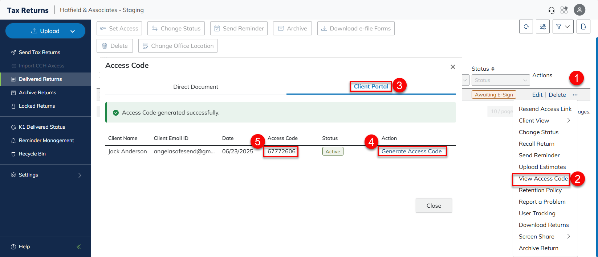Viewport: 598px width, 257px height.
Task: Click the export file icon
Action: click(x=583, y=27)
